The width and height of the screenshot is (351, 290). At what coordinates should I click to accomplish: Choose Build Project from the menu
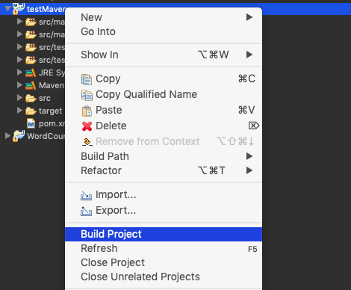(x=164, y=234)
